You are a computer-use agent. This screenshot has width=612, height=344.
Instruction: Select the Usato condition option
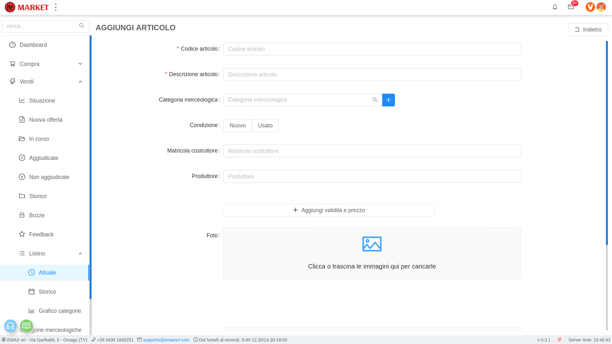point(265,125)
